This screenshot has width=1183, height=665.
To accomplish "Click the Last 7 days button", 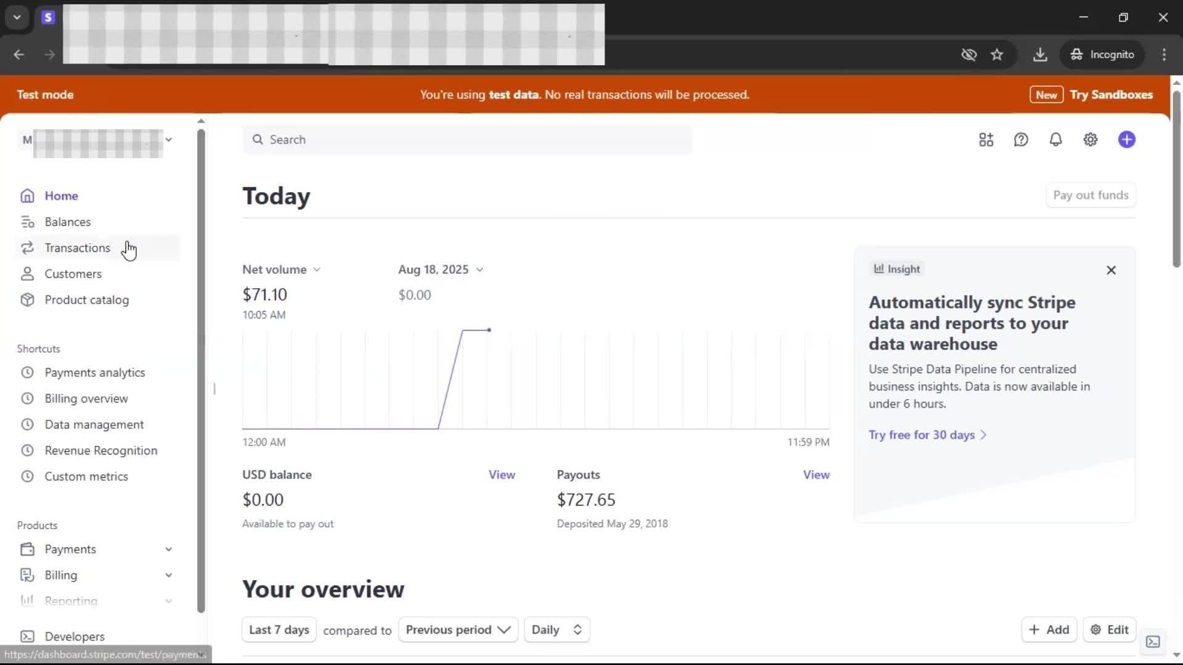I will pyautogui.click(x=279, y=630).
